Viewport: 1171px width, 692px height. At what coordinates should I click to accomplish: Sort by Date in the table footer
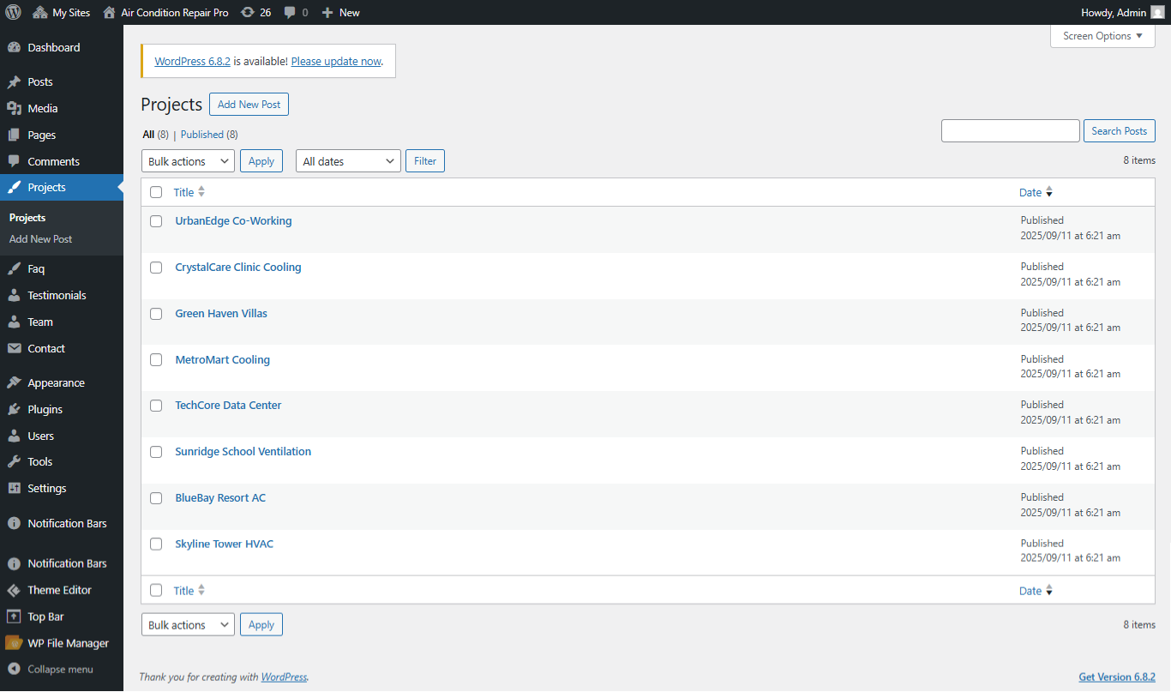[x=1036, y=590]
